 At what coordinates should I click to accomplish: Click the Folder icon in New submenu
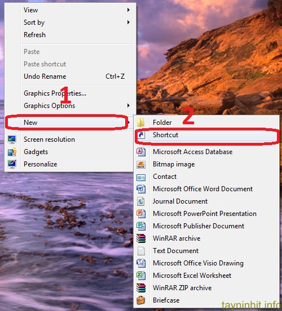(141, 123)
